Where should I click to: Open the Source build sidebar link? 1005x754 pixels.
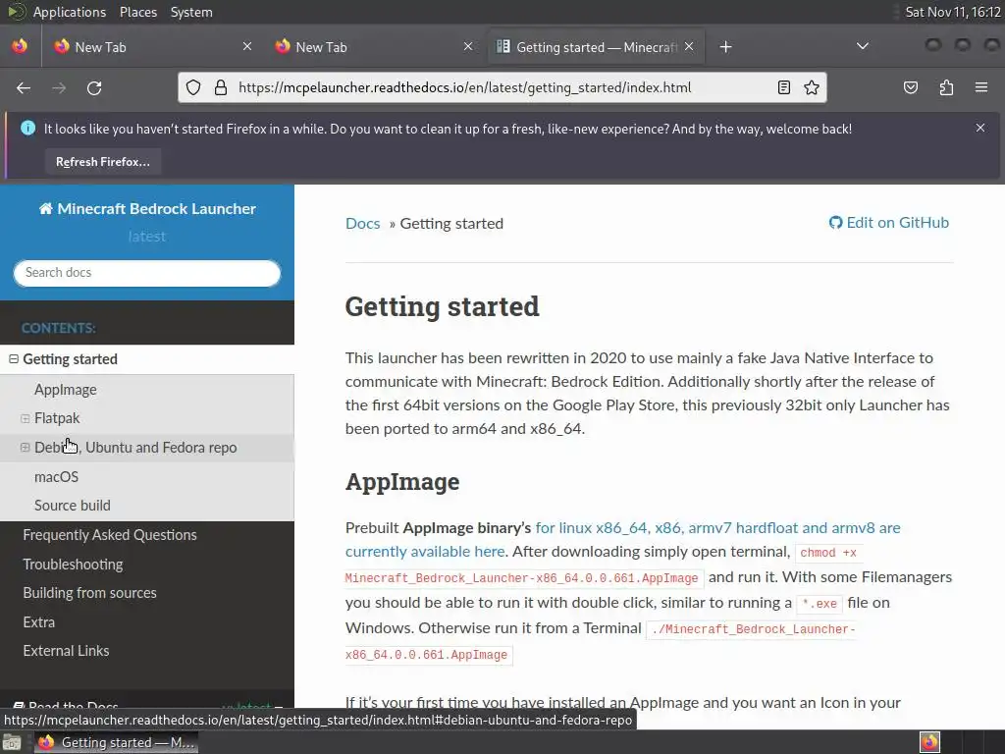coord(73,506)
